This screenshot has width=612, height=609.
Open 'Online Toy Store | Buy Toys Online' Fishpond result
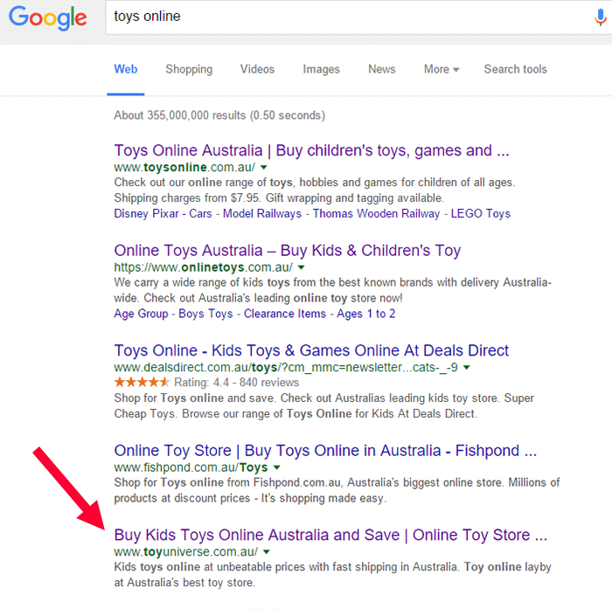[x=325, y=451]
